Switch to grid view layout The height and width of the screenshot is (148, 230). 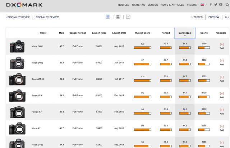coord(118,17)
